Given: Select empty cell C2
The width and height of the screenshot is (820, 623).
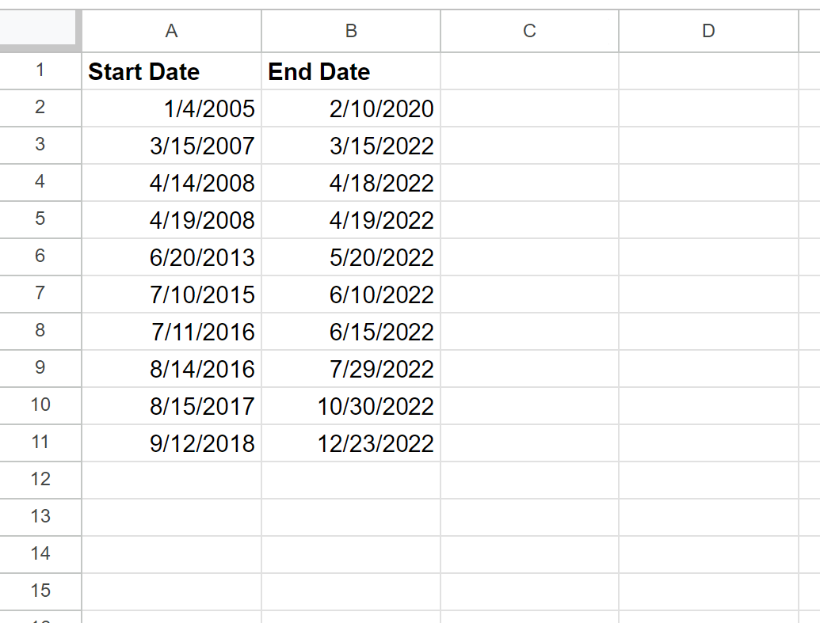Looking at the screenshot, I should point(530,108).
